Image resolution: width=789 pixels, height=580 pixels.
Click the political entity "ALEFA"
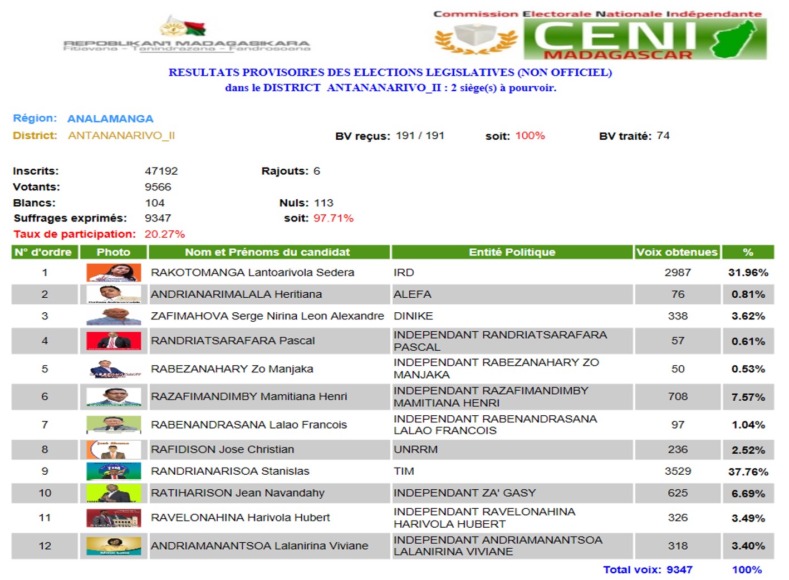(x=413, y=294)
